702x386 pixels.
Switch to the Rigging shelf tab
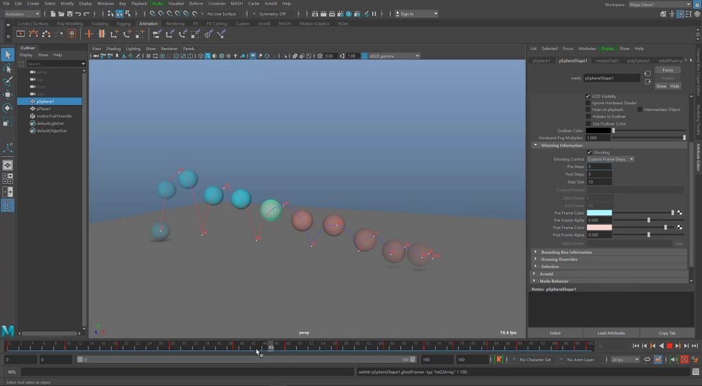coord(123,24)
